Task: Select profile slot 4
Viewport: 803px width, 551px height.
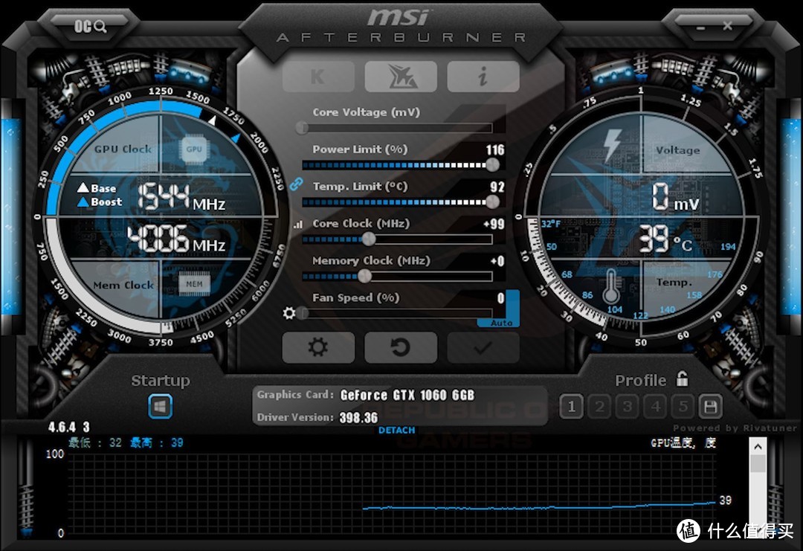Action: point(655,407)
